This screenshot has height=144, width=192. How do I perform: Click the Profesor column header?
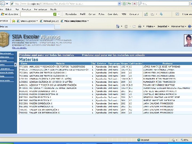point(167,63)
